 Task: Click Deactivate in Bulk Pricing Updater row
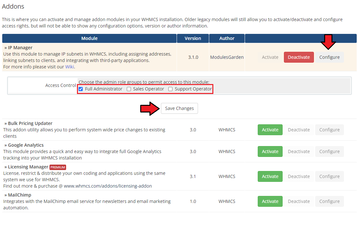(x=299, y=130)
